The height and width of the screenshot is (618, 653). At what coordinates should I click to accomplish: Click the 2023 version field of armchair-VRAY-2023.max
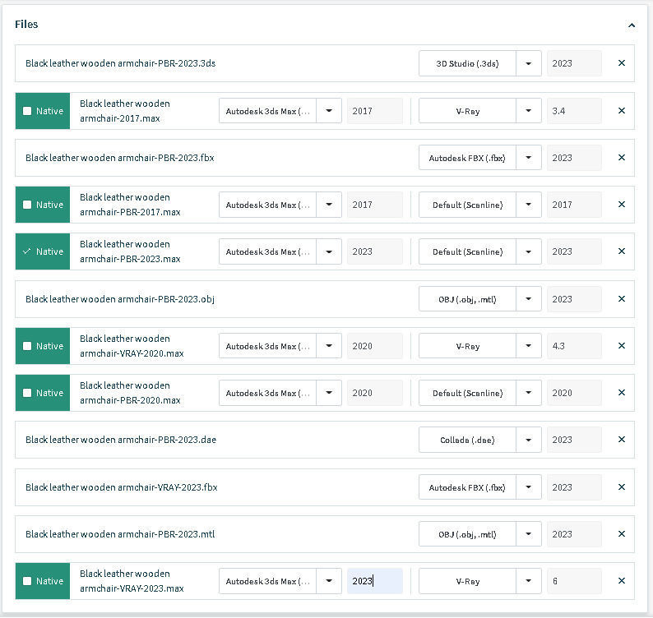[x=374, y=581]
